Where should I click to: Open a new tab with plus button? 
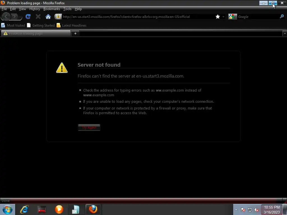point(75,34)
